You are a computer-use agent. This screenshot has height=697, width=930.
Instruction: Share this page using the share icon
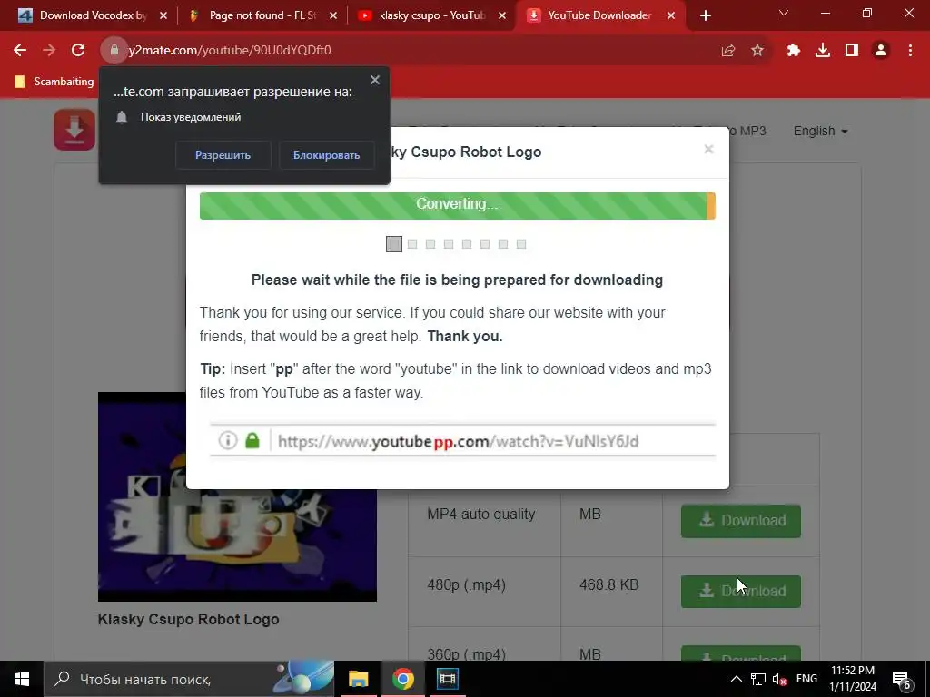pos(728,51)
